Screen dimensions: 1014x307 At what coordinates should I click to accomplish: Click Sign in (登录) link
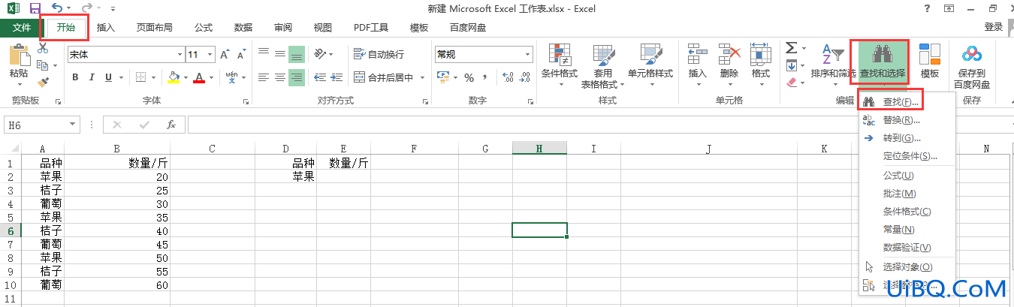[994, 26]
